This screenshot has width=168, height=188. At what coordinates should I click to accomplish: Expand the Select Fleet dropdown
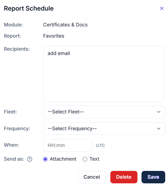click(x=104, y=112)
